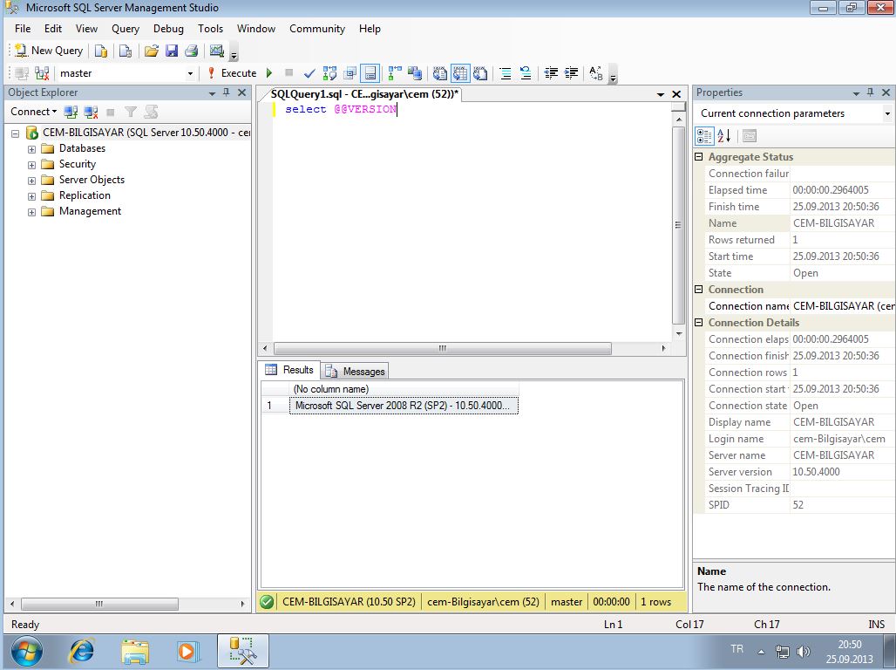896x670 pixels.
Task: Select Results to Grid output mode
Action: tap(460, 73)
